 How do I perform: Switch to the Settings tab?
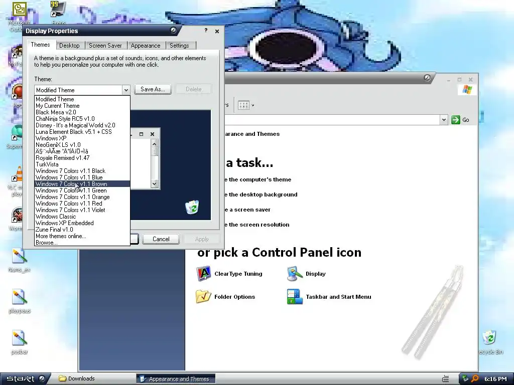(179, 46)
